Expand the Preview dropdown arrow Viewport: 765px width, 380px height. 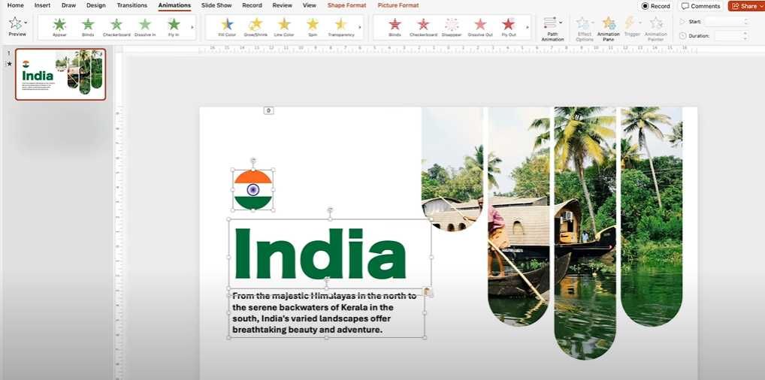click(26, 23)
